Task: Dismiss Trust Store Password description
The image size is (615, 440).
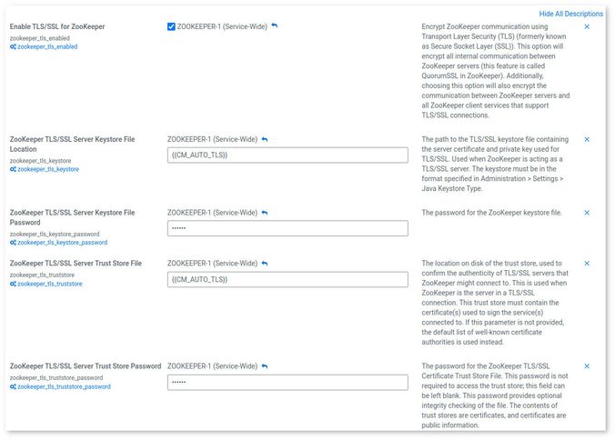Action: pos(587,366)
